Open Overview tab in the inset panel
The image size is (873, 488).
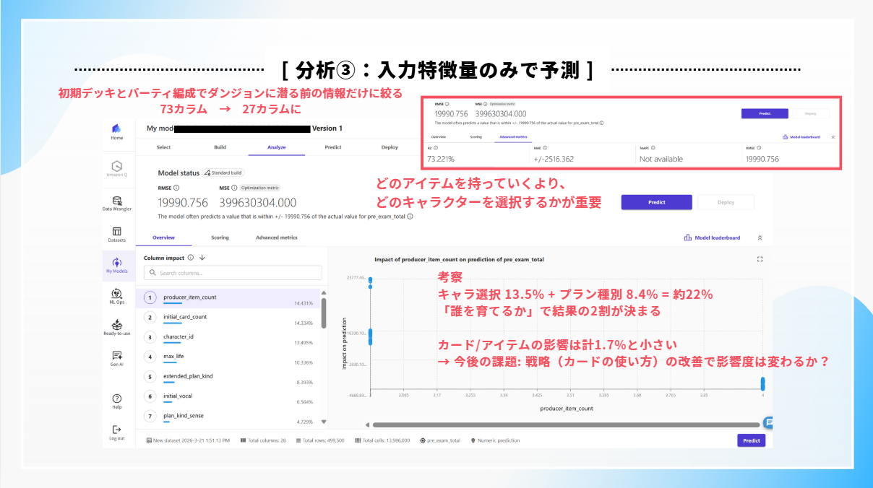(439, 136)
